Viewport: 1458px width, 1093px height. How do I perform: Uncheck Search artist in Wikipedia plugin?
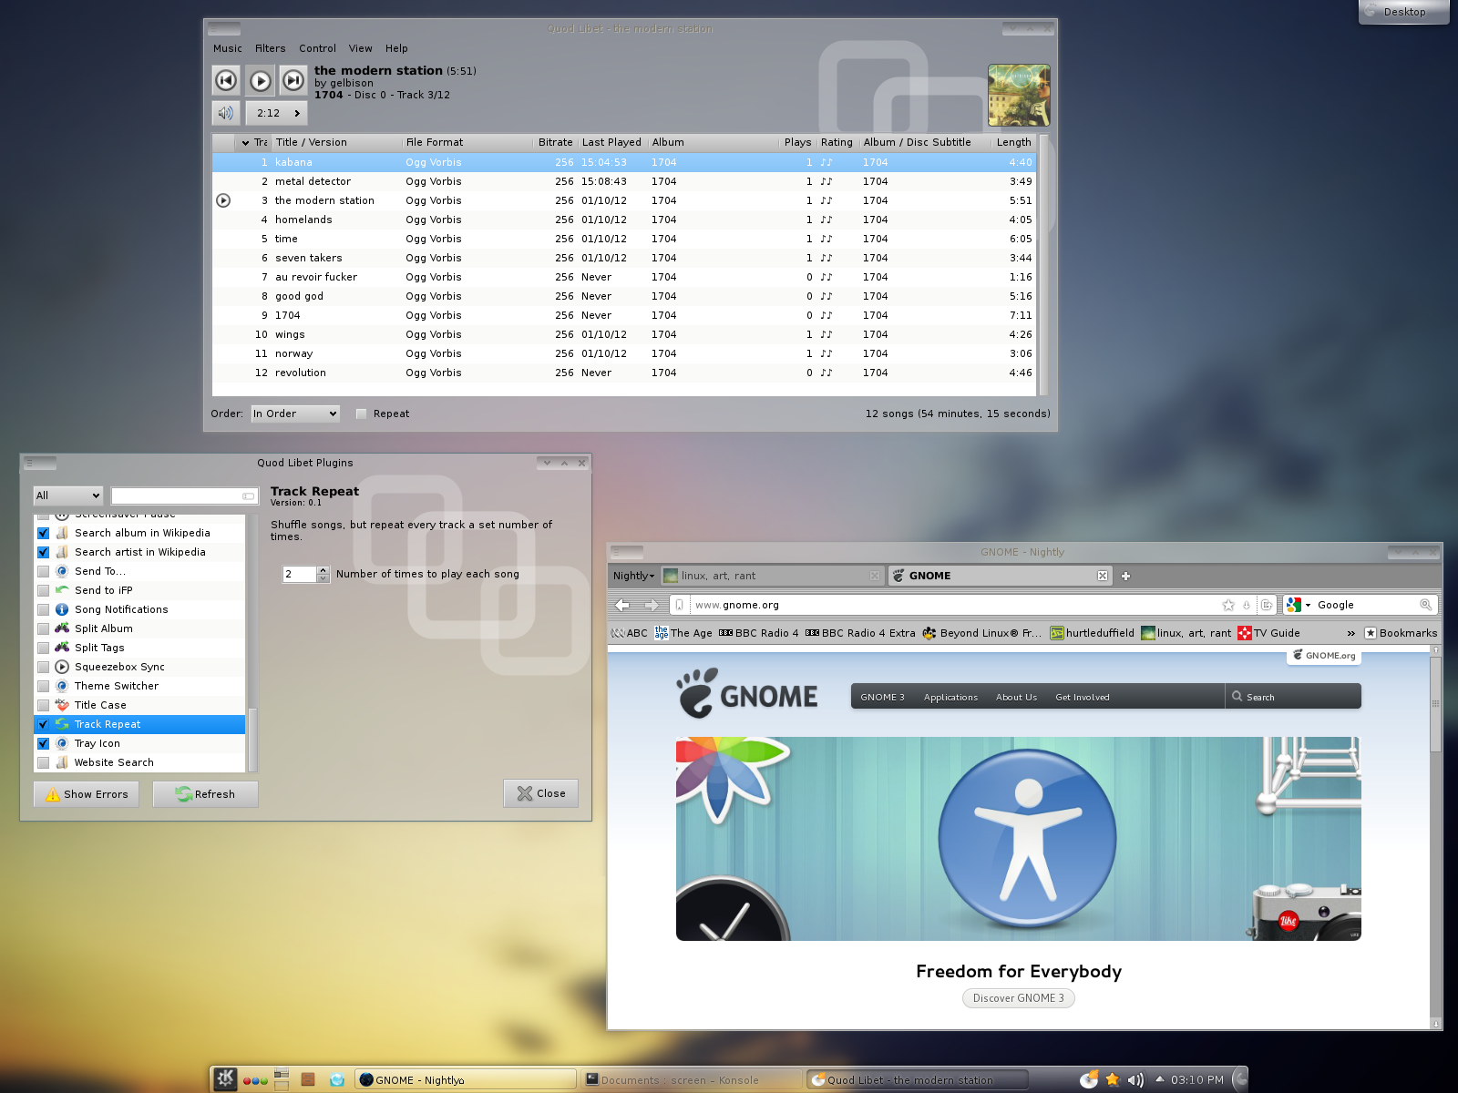(x=43, y=552)
